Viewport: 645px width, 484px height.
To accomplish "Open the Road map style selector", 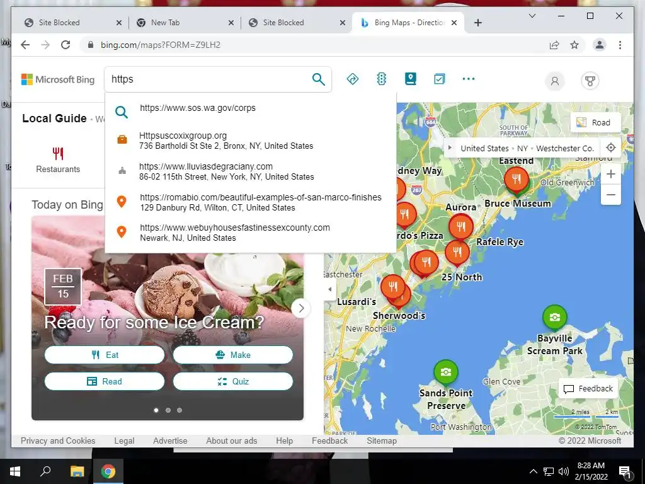I will point(595,122).
